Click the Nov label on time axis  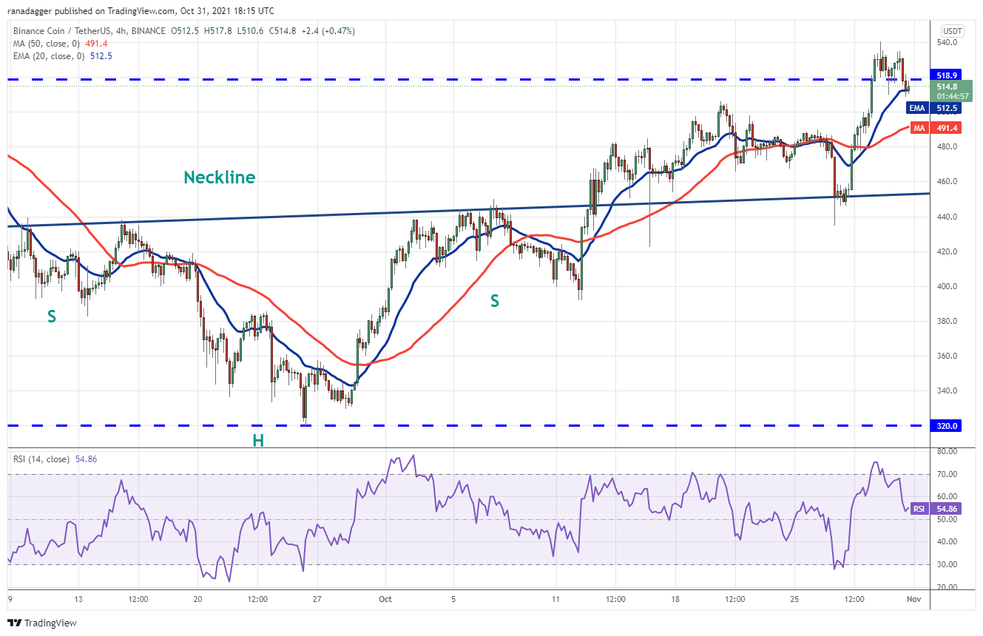coord(915,599)
